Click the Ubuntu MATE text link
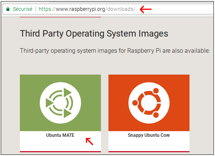Screen dimensions: 215x156 click(x=60, y=135)
